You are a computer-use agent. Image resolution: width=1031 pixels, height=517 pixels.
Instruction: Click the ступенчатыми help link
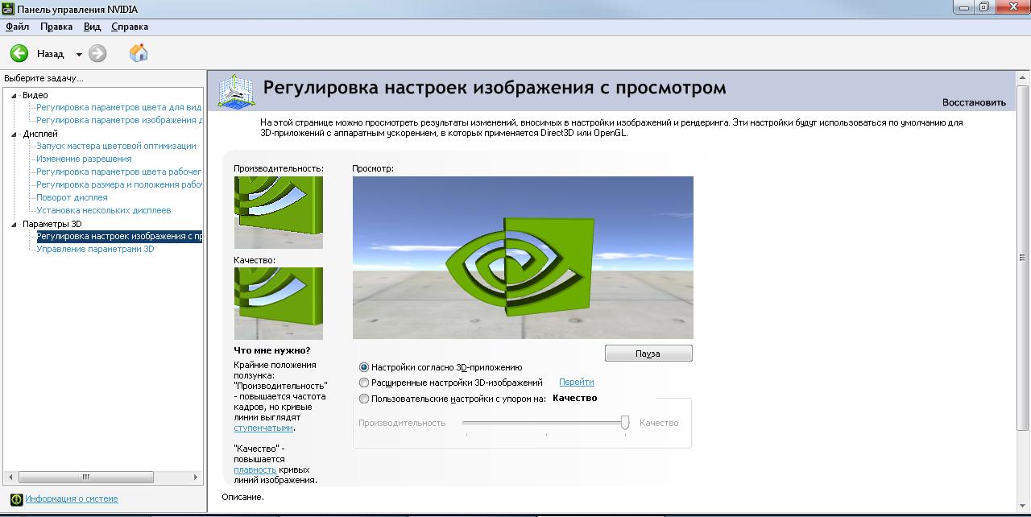pos(263,428)
